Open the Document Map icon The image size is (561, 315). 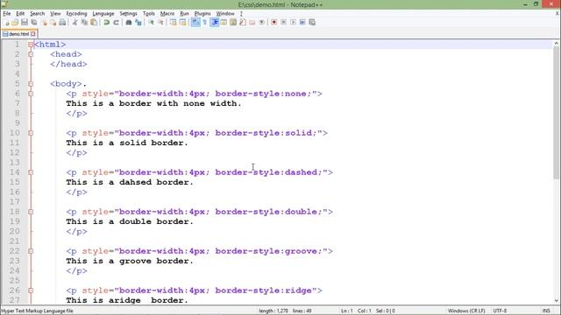[x=233, y=22]
